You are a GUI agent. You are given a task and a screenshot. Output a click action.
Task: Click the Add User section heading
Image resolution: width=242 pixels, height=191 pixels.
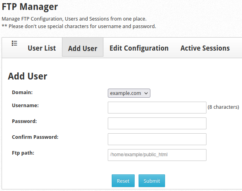click(28, 76)
